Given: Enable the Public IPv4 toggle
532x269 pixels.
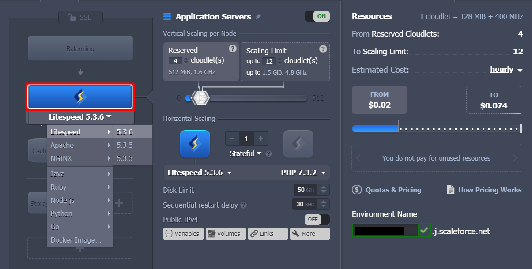Looking at the screenshot, I should pos(317,220).
